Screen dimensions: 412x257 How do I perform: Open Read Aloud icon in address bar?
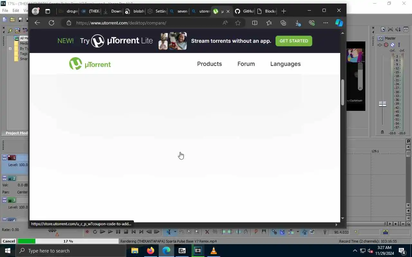click(x=225, y=23)
